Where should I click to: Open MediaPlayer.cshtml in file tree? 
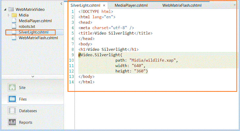(35, 21)
